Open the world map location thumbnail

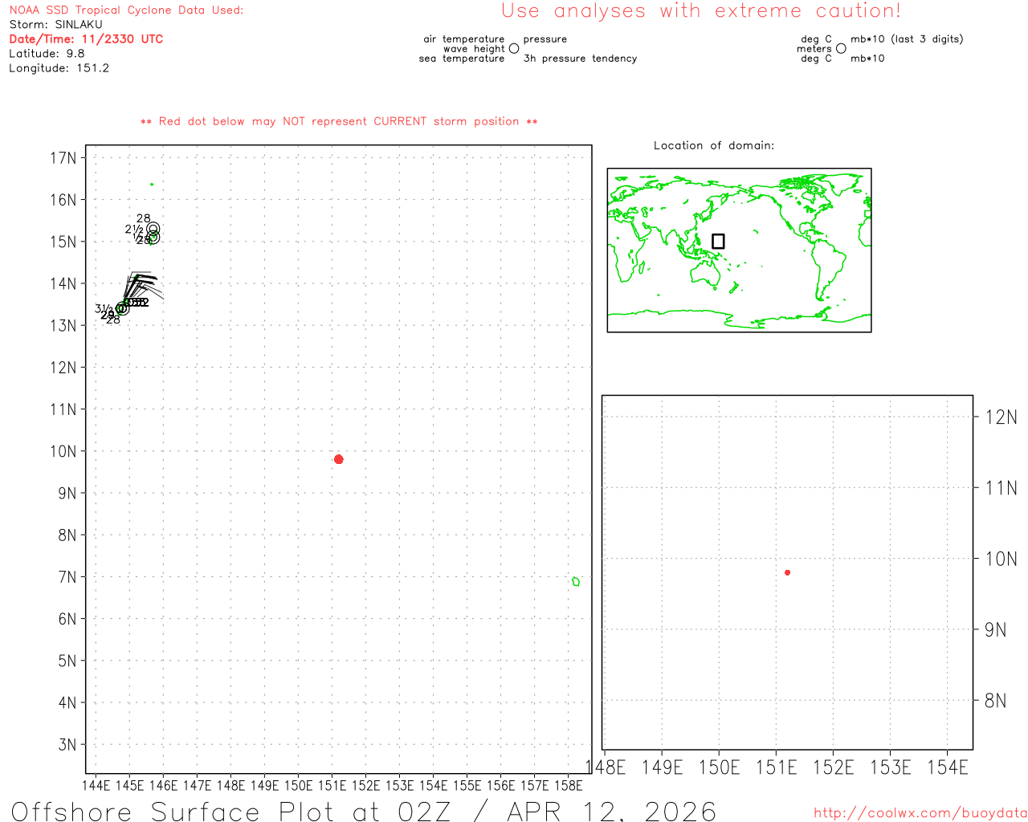[739, 250]
